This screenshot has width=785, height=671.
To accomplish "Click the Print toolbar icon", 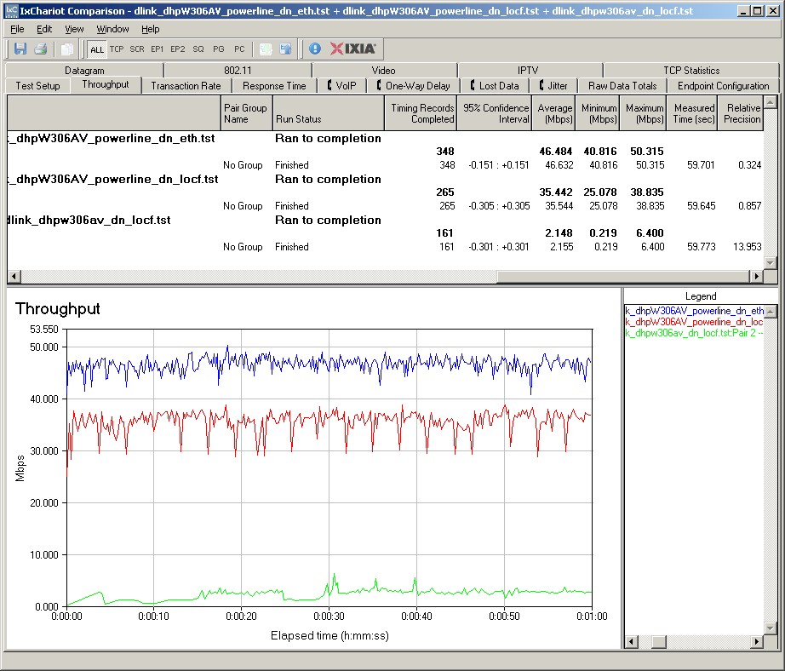I will tap(41, 49).
